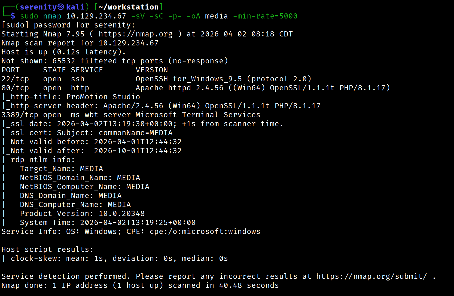The height and width of the screenshot is (296, 454).
Task: Click the OpenSSH for_Windows_9.5 version text
Action: tap(188, 79)
